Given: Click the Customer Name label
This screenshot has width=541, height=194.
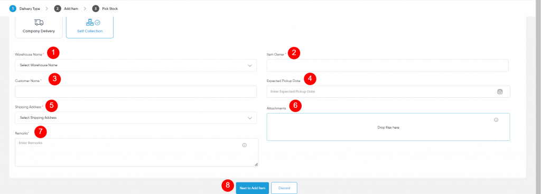Looking at the screenshot, I should pyautogui.click(x=28, y=80).
